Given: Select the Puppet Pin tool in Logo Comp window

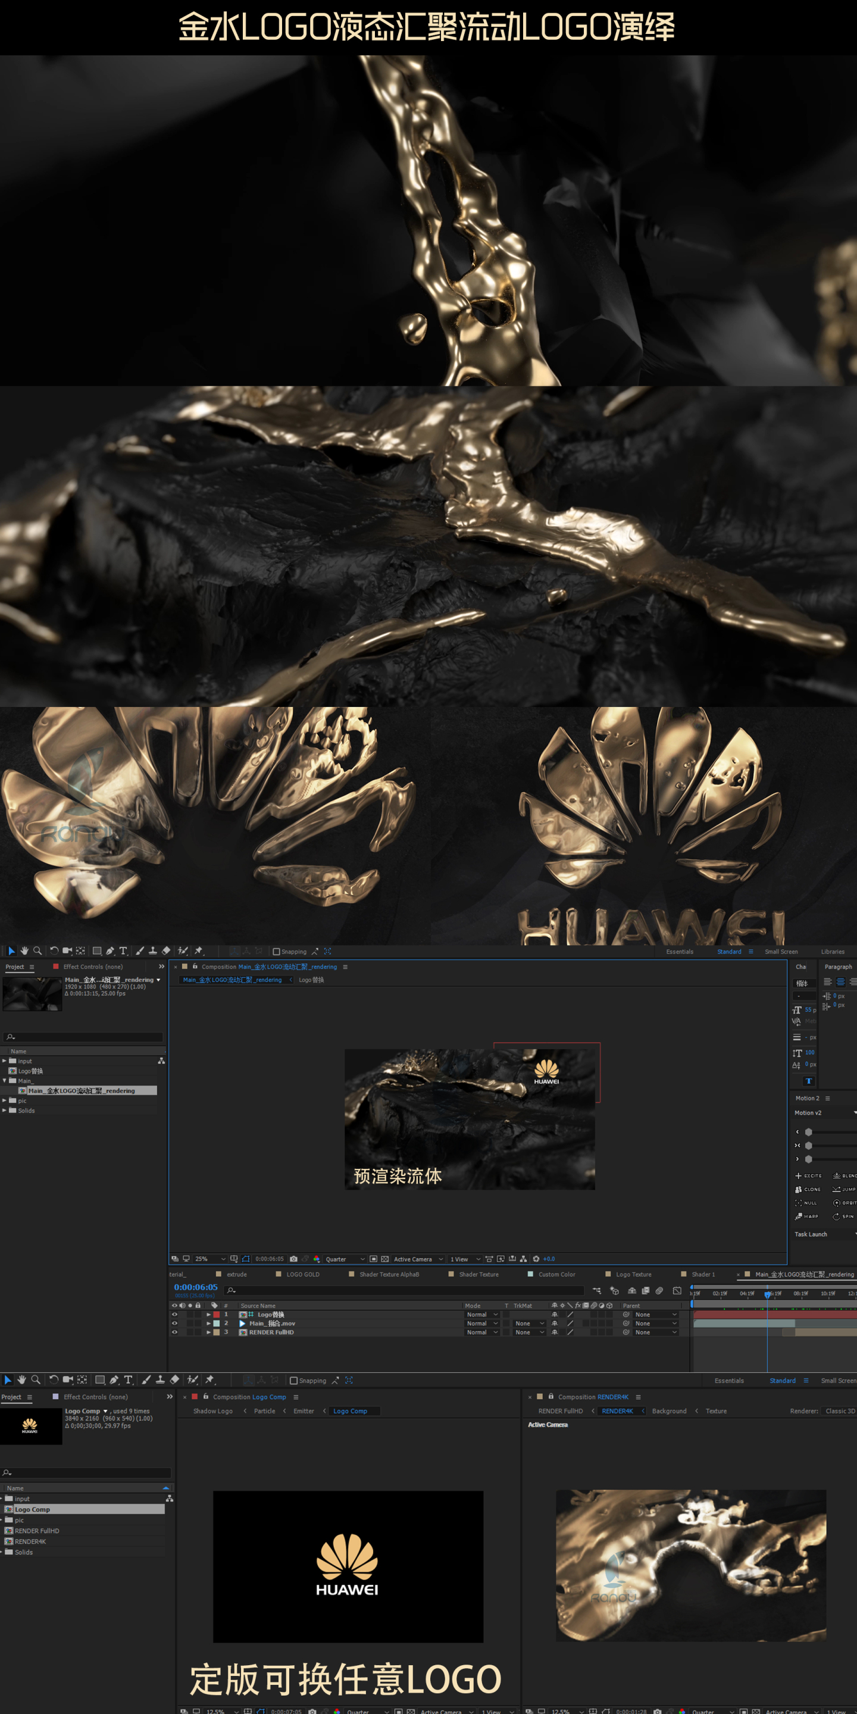Looking at the screenshot, I should pyautogui.click(x=209, y=1380).
